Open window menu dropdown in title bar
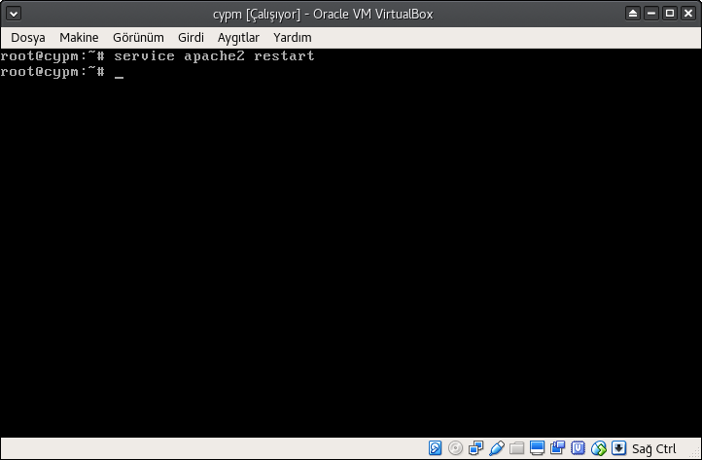The image size is (702, 460). 14,14
